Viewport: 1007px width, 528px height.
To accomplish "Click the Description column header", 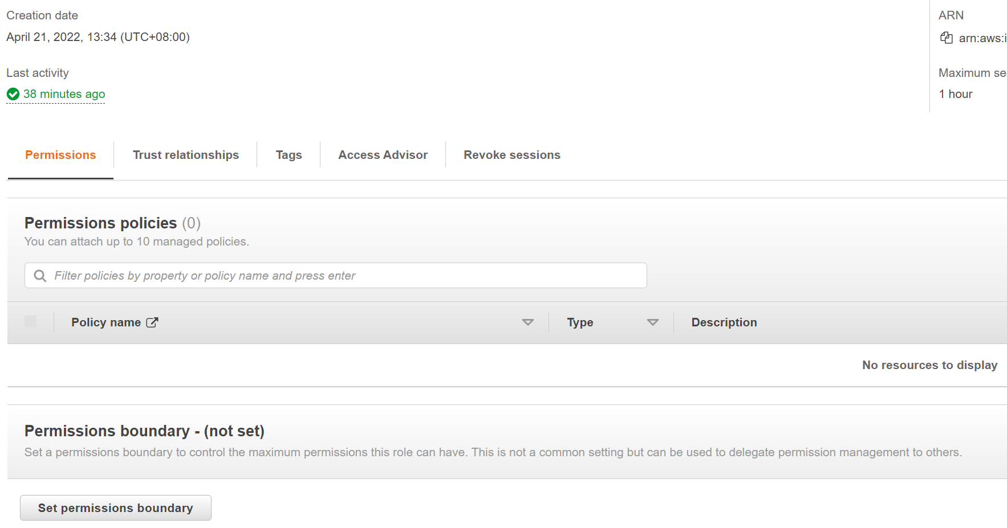I will click(x=724, y=322).
